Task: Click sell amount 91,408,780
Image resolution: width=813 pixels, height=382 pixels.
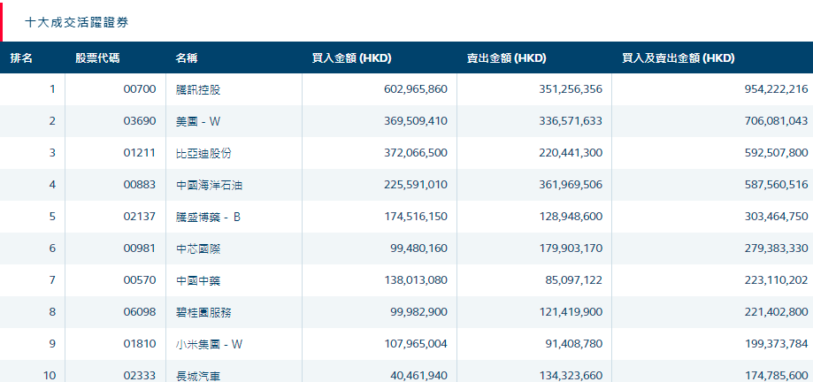Action: pos(573,344)
